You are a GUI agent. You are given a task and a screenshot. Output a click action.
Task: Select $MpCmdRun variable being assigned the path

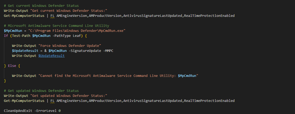point(13,31)
